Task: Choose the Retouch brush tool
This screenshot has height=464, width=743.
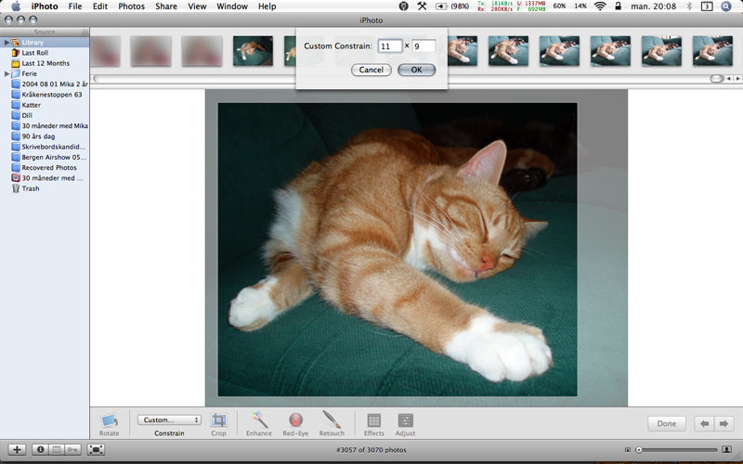Action: (x=332, y=420)
